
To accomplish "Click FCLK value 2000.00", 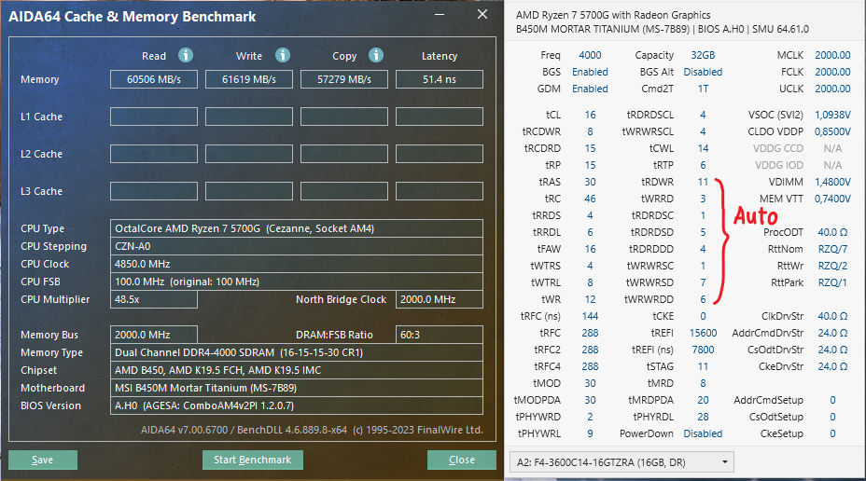I will tap(832, 72).
